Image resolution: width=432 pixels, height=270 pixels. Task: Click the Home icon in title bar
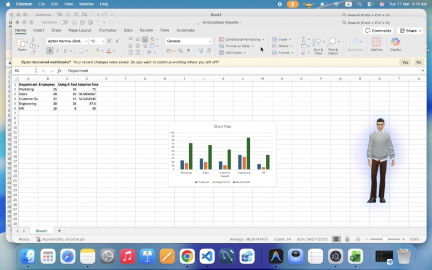coord(74,22)
